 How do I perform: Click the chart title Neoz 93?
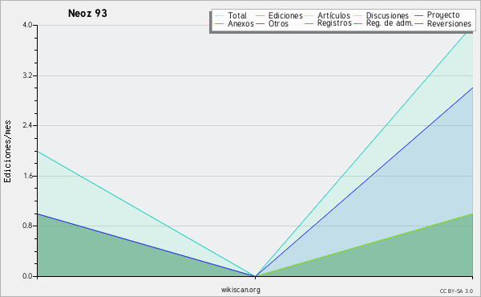coord(87,13)
